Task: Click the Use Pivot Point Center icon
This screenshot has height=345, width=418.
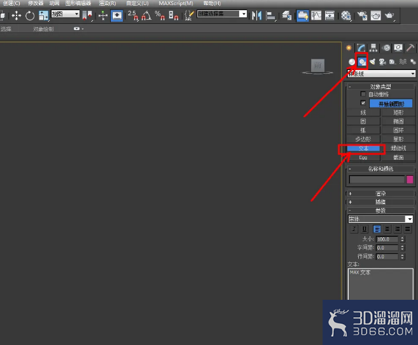Action: click(x=87, y=15)
